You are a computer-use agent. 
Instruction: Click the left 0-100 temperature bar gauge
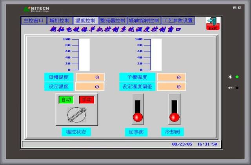click(84, 54)
